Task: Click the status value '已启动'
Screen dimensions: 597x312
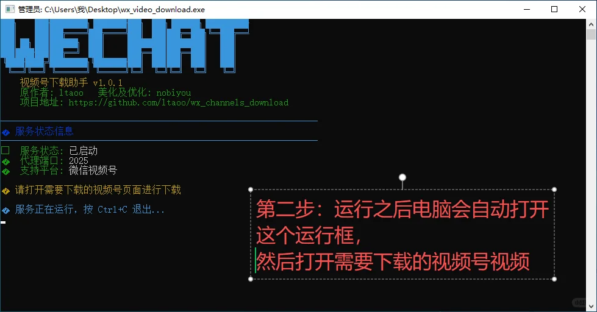Action: pyautogui.click(x=83, y=151)
